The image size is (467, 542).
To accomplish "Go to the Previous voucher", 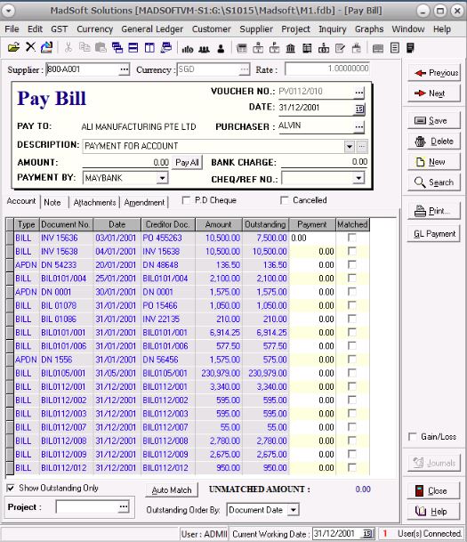I will tap(434, 73).
